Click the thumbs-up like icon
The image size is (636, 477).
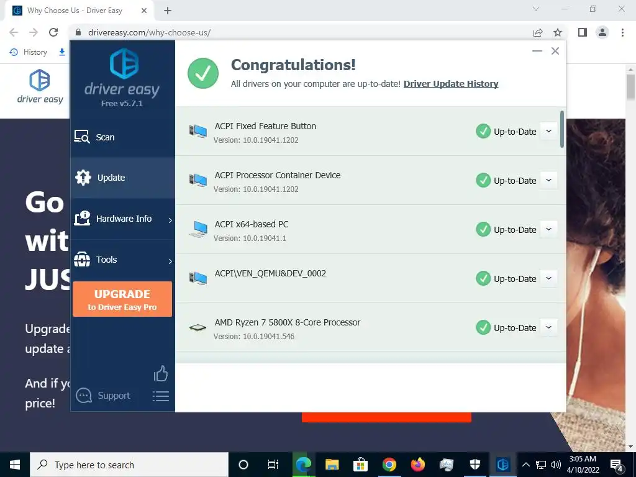pyautogui.click(x=161, y=373)
